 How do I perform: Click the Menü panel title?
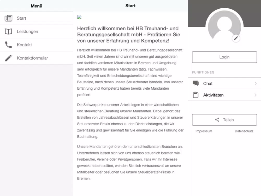point(37,6)
